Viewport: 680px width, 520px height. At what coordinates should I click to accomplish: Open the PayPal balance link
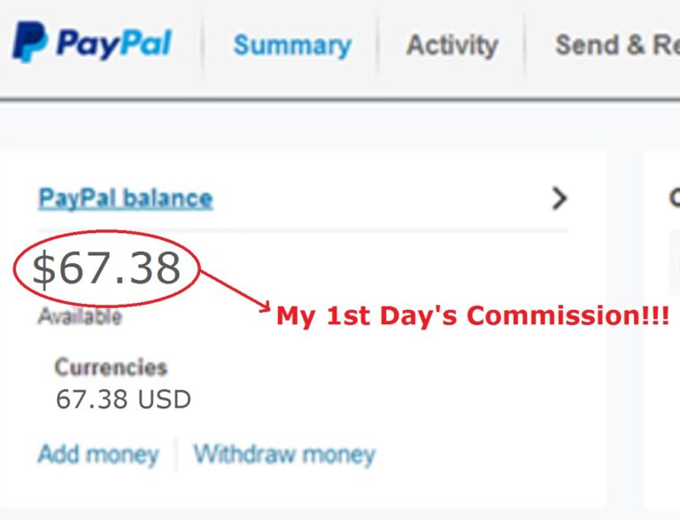coord(126,198)
